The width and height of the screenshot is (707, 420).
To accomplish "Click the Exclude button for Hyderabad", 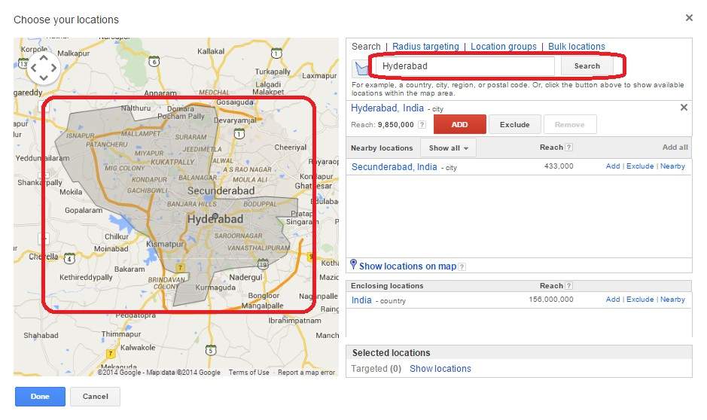I will (515, 124).
